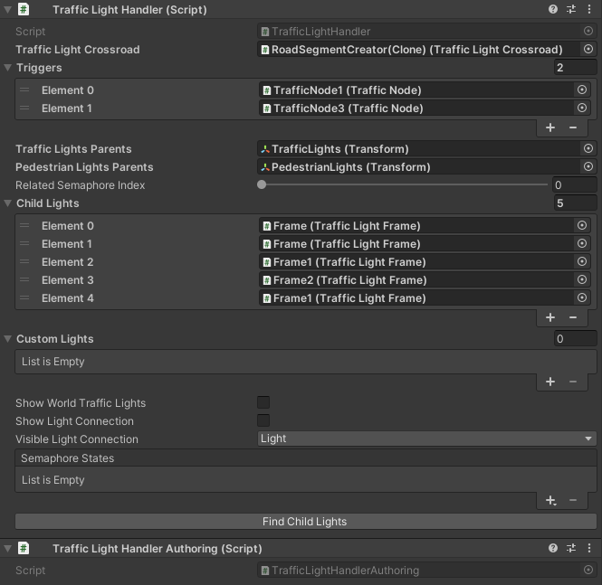Click Semaphore States list header
The width and height of the screenshot is (602, 585).
coord(306,458)
